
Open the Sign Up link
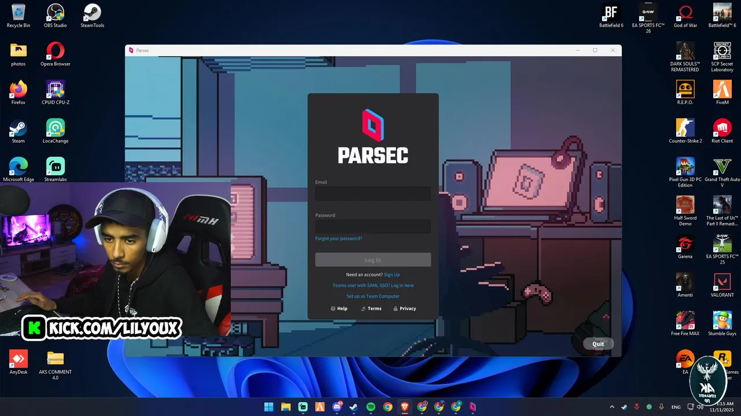coord(392,275)
